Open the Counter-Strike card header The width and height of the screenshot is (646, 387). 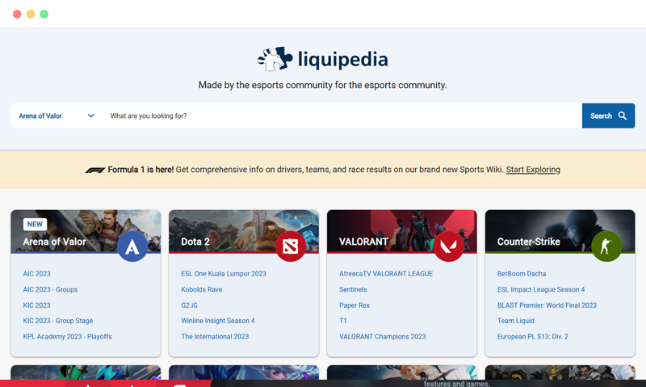pyautogui.click(x=560, y=231)
